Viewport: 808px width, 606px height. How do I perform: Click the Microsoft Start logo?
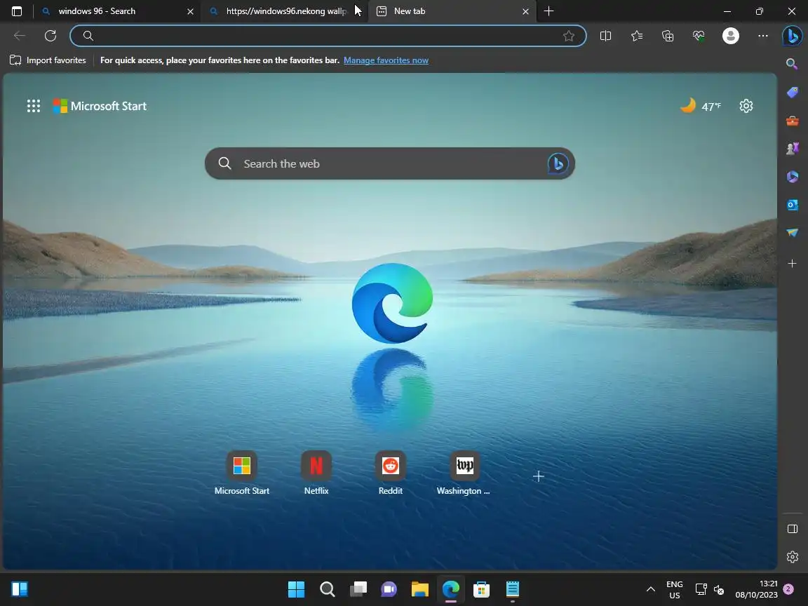(100, 106)
